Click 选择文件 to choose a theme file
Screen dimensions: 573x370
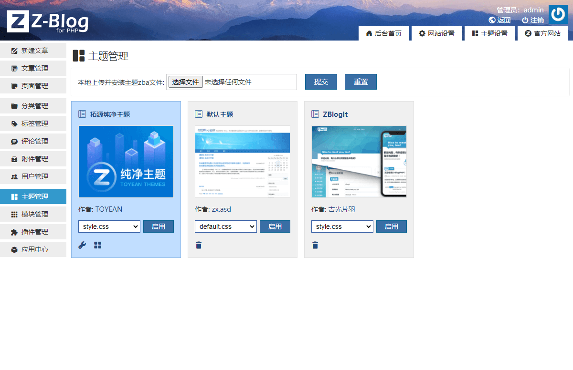click(185, 82)
